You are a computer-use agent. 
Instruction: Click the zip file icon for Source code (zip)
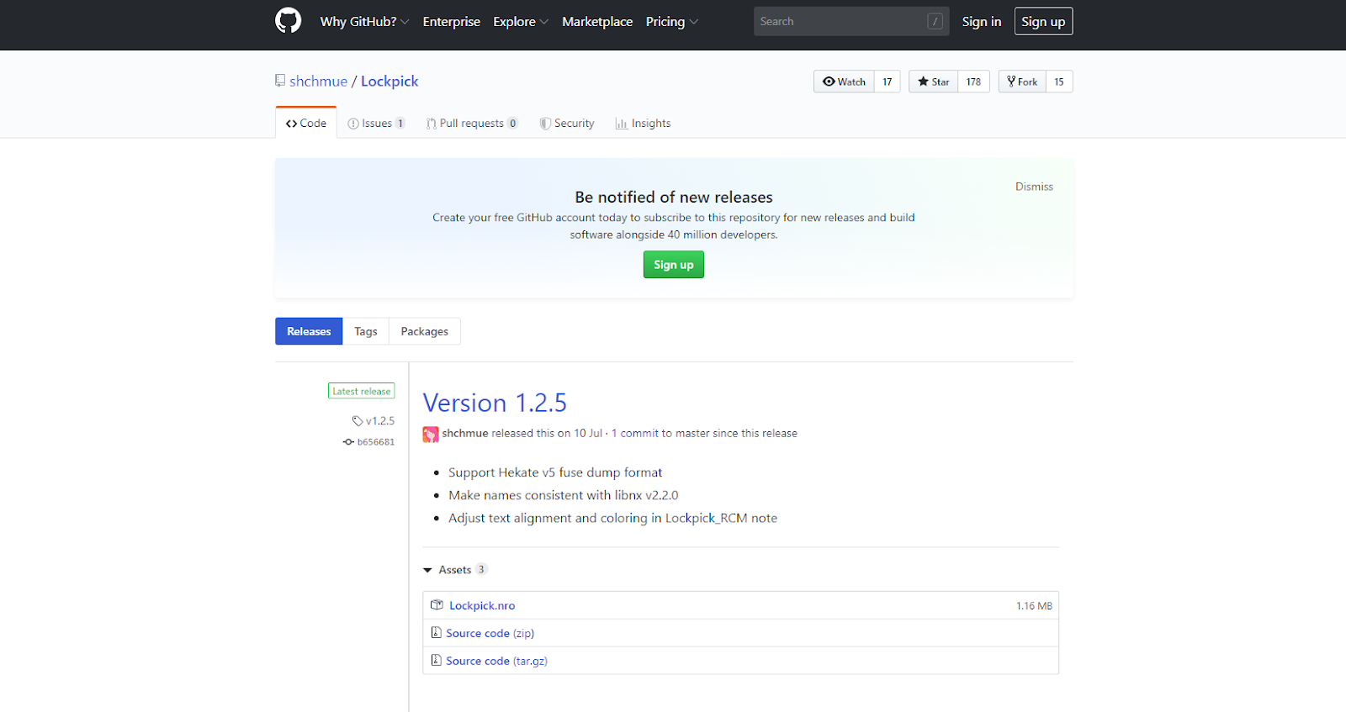pos(436,633)
